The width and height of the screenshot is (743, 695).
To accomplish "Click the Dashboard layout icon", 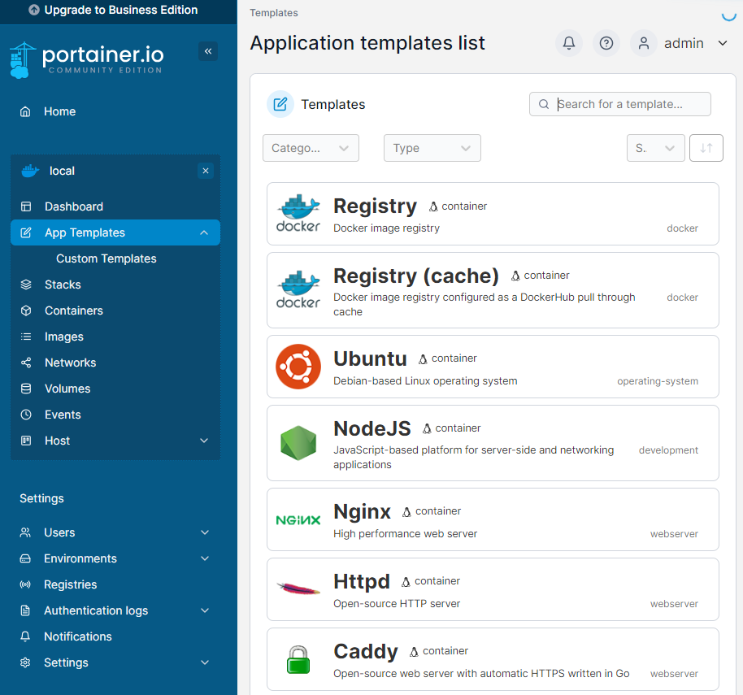I will tap(26, 206).
